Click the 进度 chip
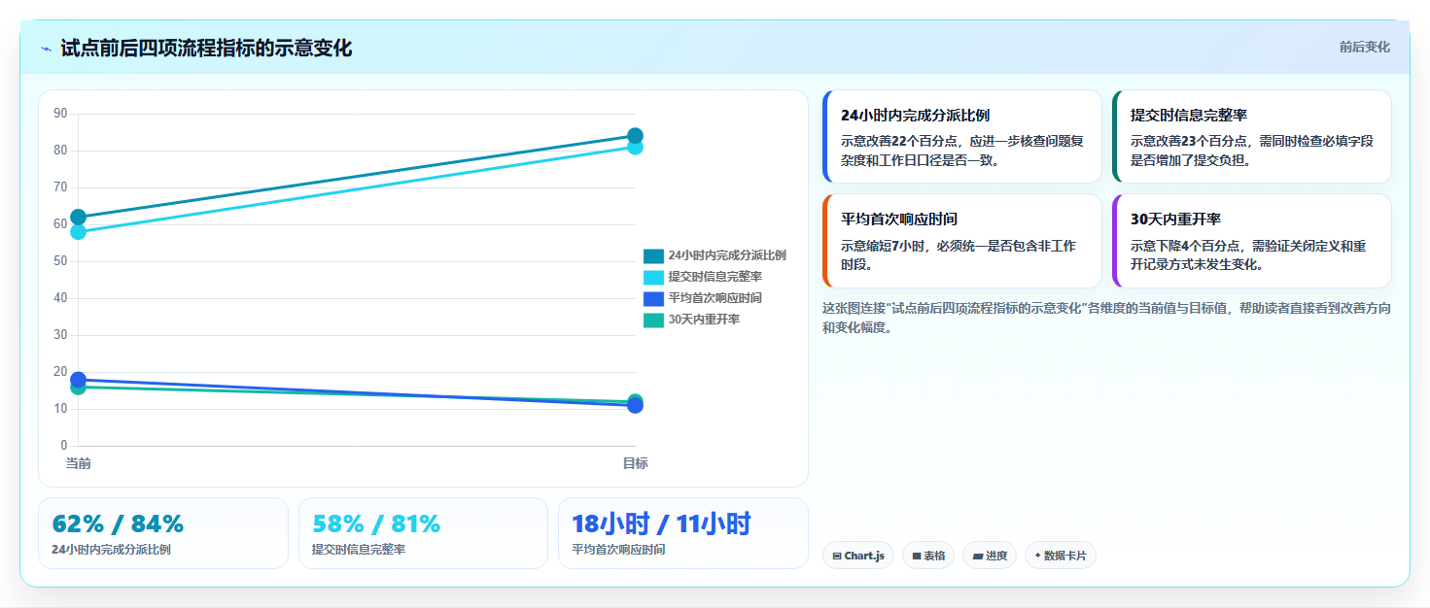 pos(990,556)
